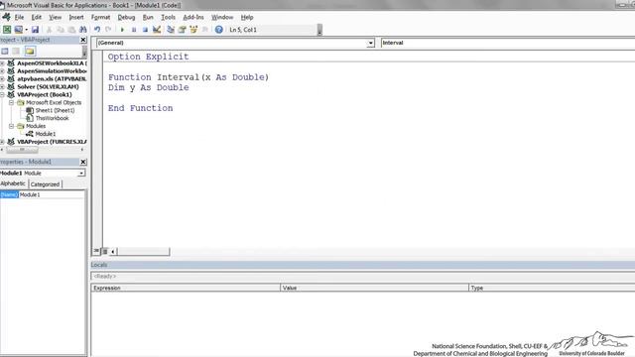Select Sheet1 (Sheet1) in project tree
Viewport: 635px width, 357px height.
pyautogui.click(x=55, y=110)
